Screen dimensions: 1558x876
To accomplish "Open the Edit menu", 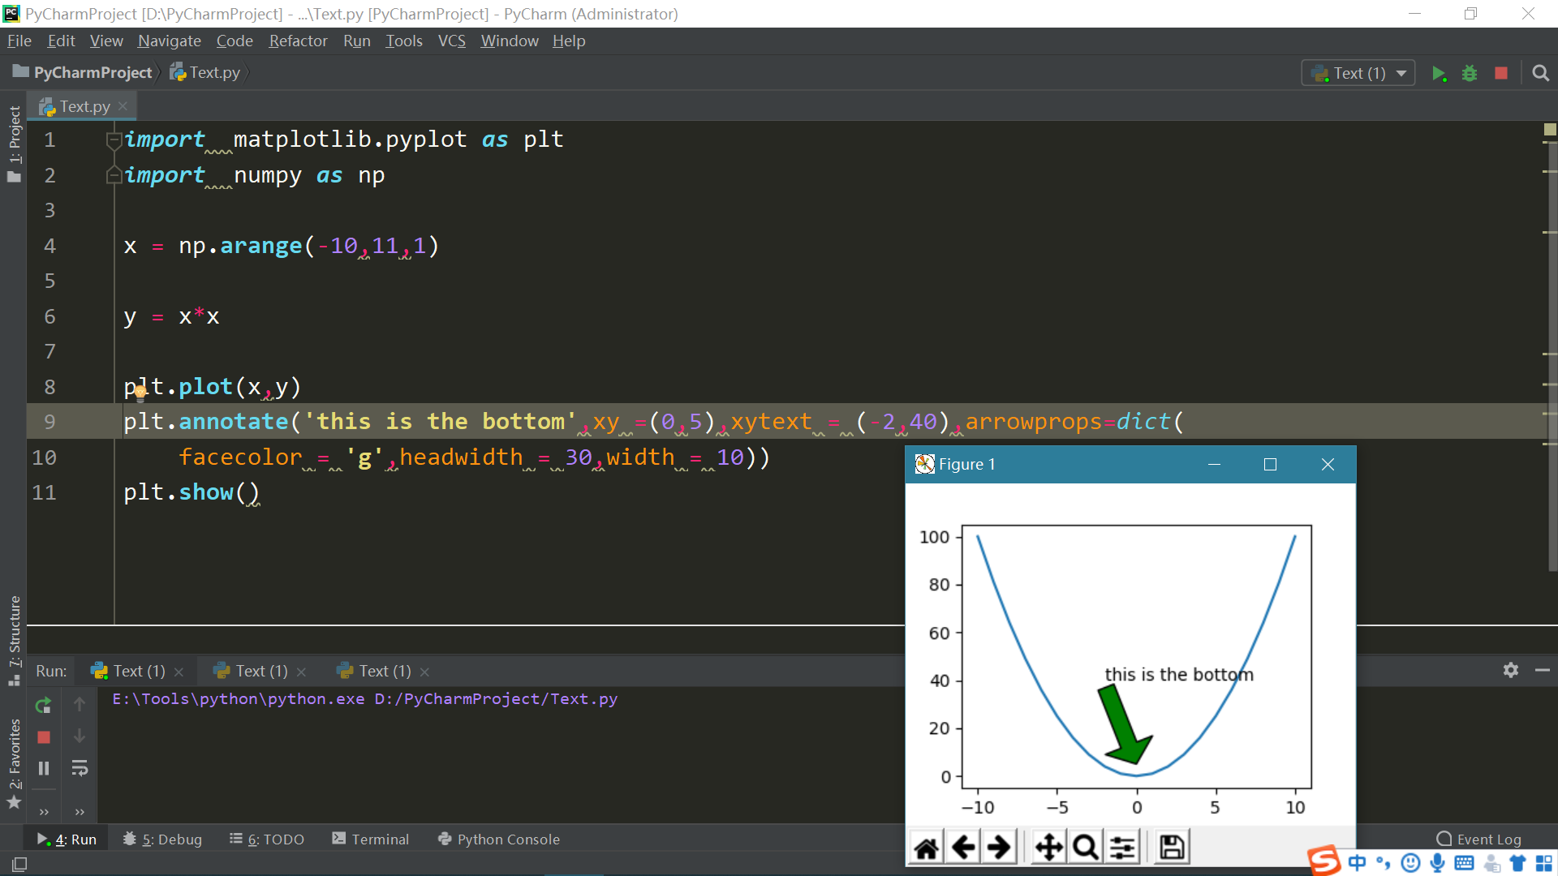I will coord(61,41).
